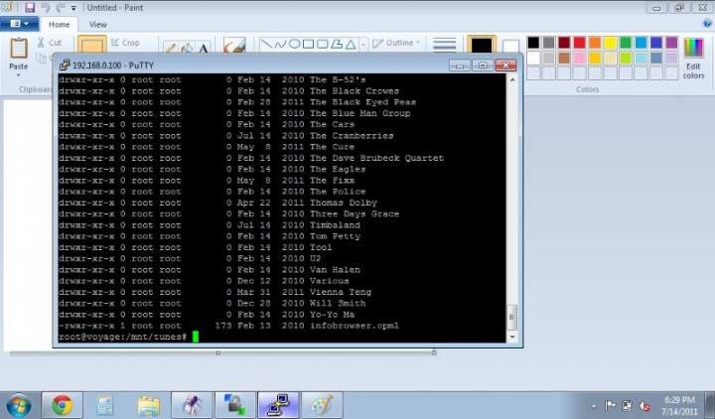
Task: Click 'The Dave Brubeck Quartet' terminal row
Action: click(251, 158)
